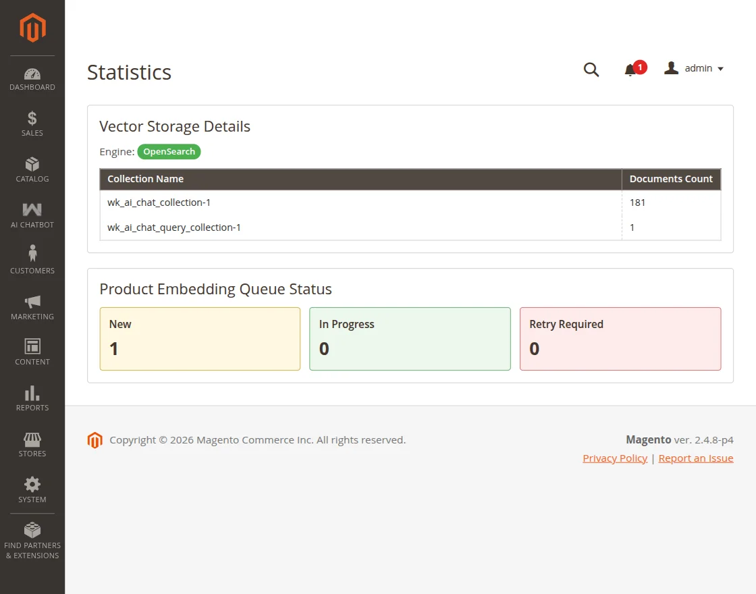Open the Content layout icon menu

click(x=32, y=348)
